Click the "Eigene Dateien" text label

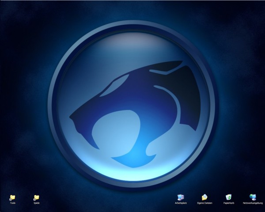coord(204,203)
